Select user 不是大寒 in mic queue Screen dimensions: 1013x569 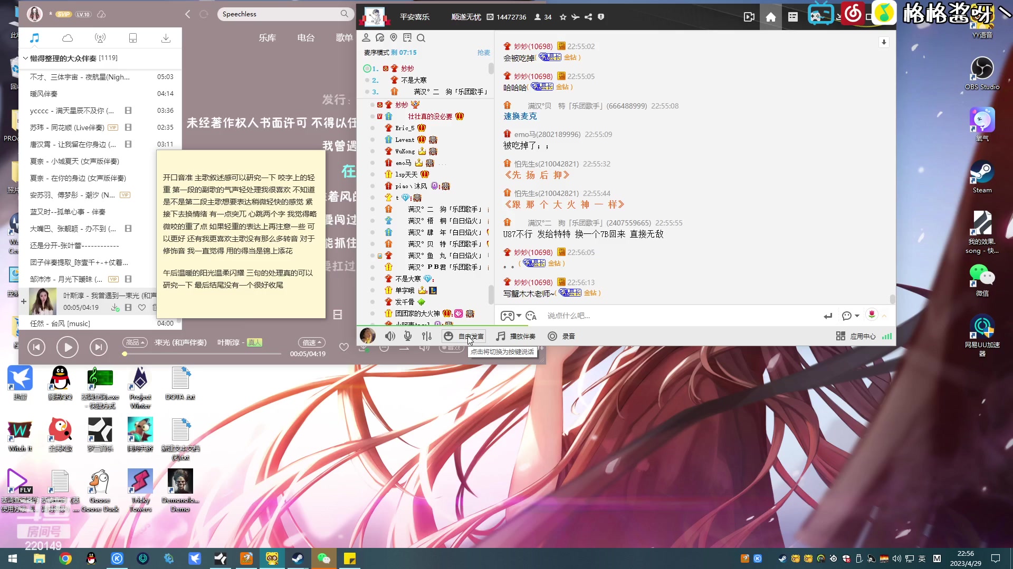[414, 80]
